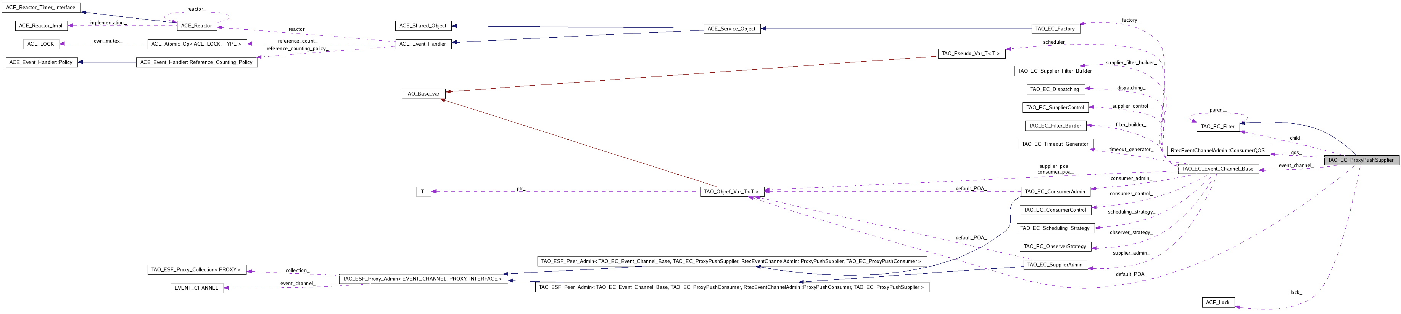
Task: Open the ACE_Event_Handler class box
Action: 423,44
